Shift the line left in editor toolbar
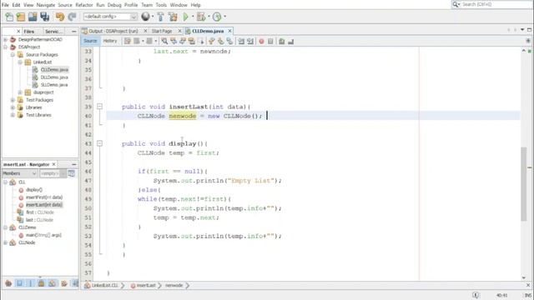 [x=241, y=42]
